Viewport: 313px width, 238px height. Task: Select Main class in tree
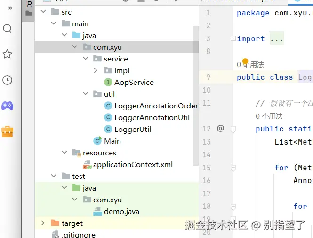click(112, 141)
